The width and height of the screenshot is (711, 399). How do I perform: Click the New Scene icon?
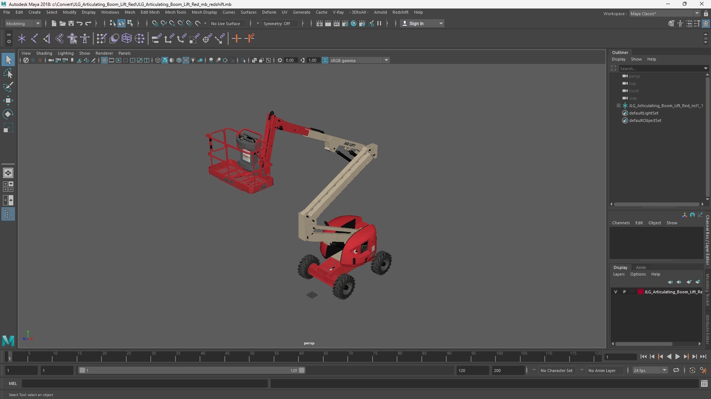pyautogui.click(x=54, y=23)
